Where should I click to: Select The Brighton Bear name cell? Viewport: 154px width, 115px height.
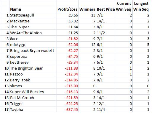(33, 68)
